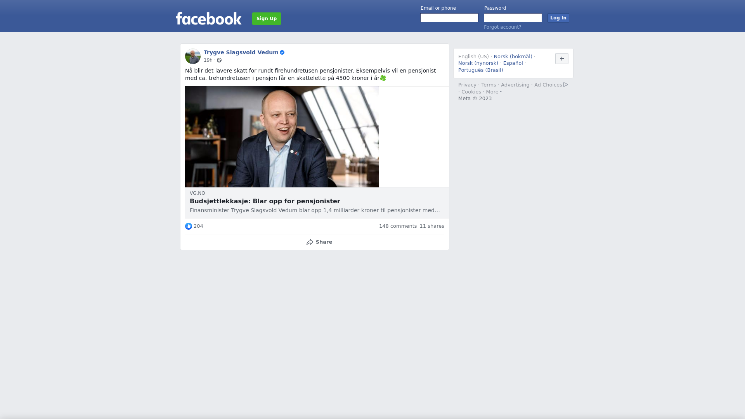Open the Privacy footer link
This screenshot has height=419, width=745.
pos(467,85)
